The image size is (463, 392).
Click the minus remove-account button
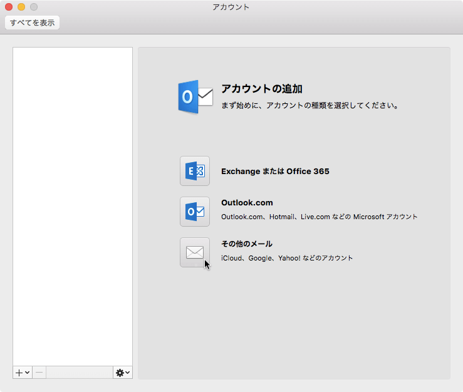pos(39,373)
